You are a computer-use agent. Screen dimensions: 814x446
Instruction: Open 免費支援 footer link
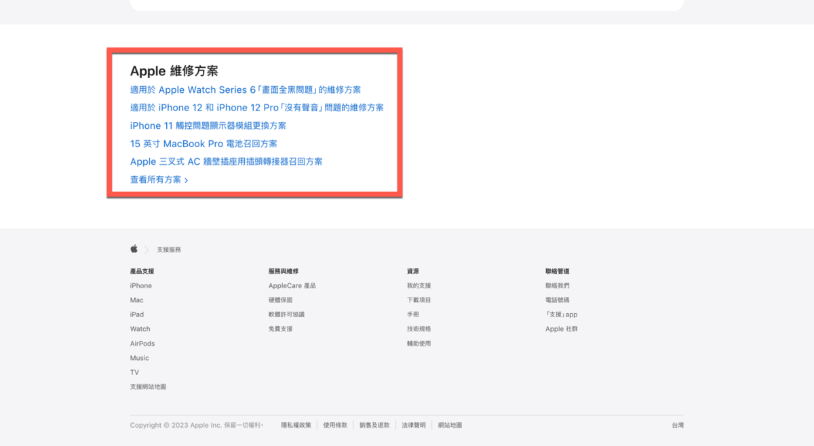point(281,329)
